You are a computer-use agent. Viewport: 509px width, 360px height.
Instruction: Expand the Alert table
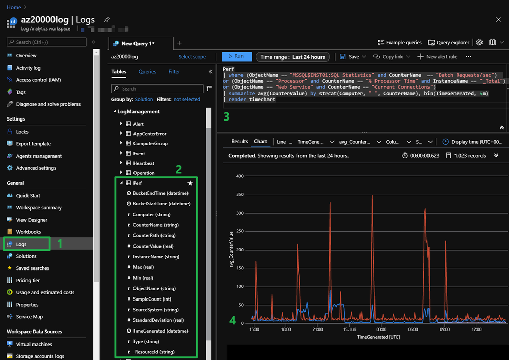pyautogui.click(x=121, y=124)
